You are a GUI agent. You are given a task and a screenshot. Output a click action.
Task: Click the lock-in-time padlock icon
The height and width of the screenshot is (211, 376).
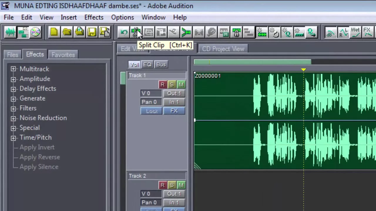tap(236, 32)
